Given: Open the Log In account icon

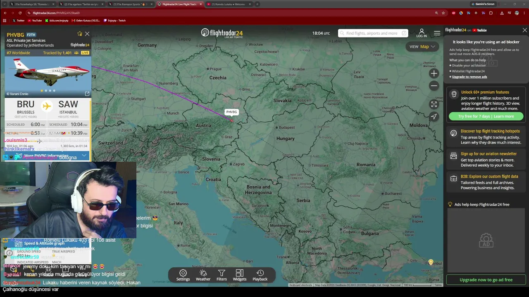Looking at the screenshot, I should pos(422,33).
